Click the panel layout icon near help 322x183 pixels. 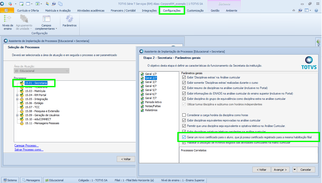click(x=306, y=10)
